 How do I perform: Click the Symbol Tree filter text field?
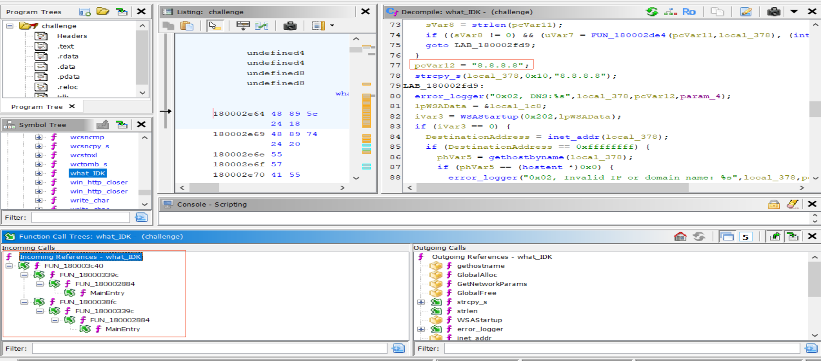click(x=80, y=217)
